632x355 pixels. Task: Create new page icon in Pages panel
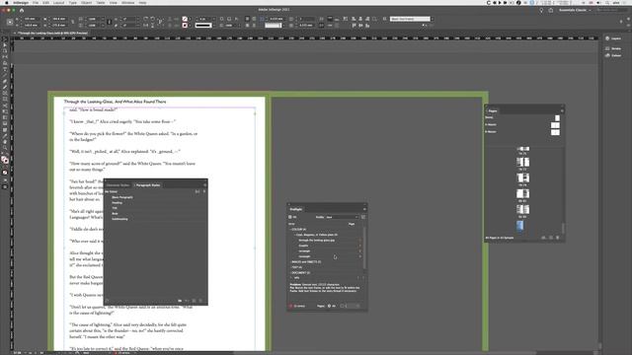551,238
